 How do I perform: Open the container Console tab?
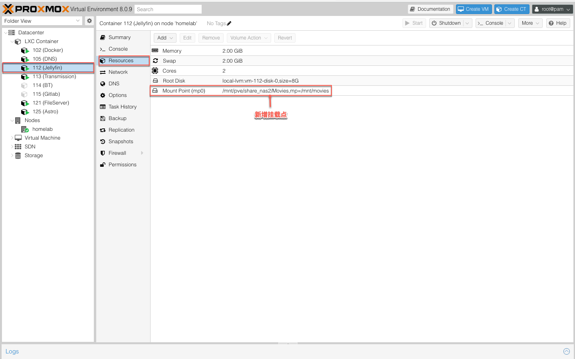[123, 49]
